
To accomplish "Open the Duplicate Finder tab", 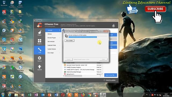I will (53, 45).
